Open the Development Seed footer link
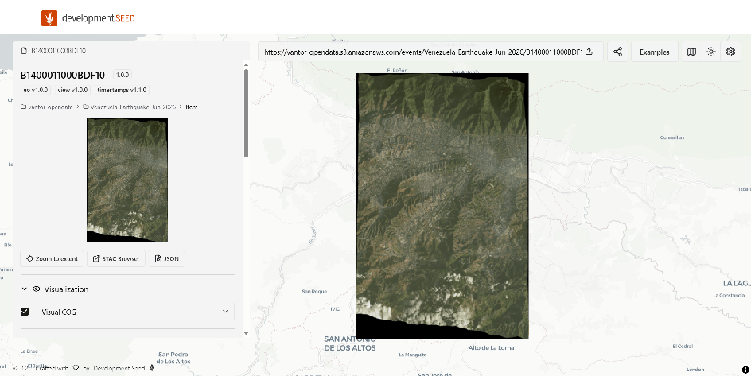Image resolution: width=751 pixels, height=376 pixels. pos(119,368)
